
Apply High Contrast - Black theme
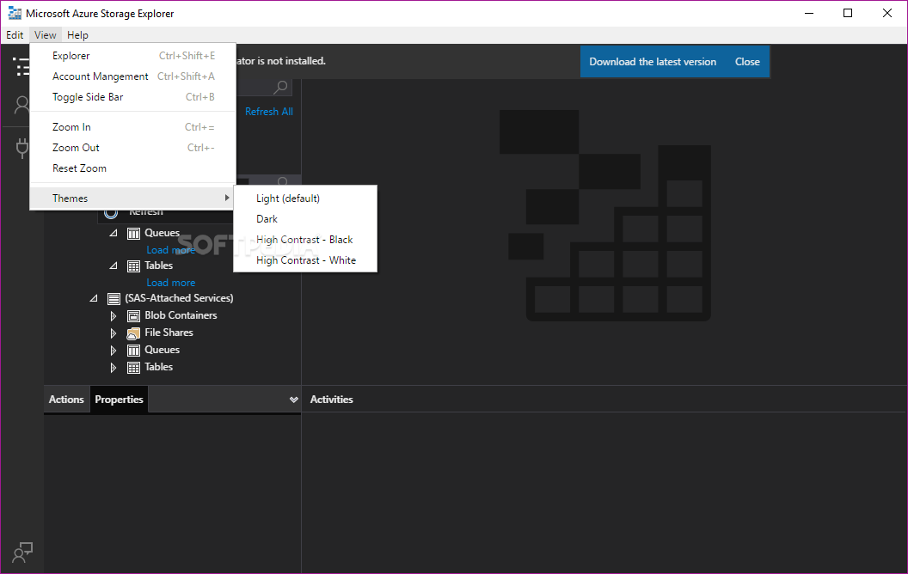[305, 240]
